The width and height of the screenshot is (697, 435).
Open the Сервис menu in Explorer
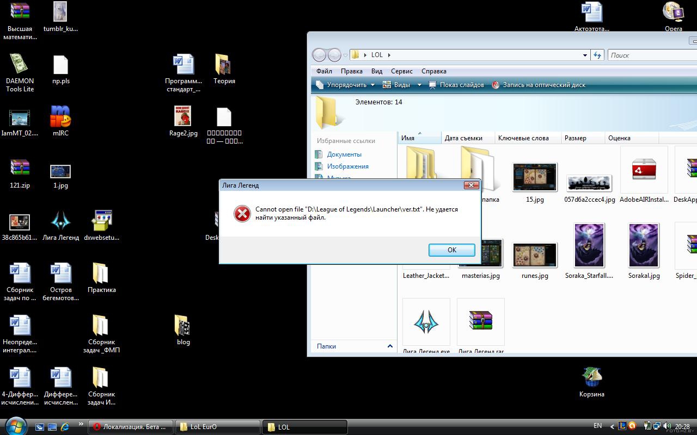click(x=402, y=71)
